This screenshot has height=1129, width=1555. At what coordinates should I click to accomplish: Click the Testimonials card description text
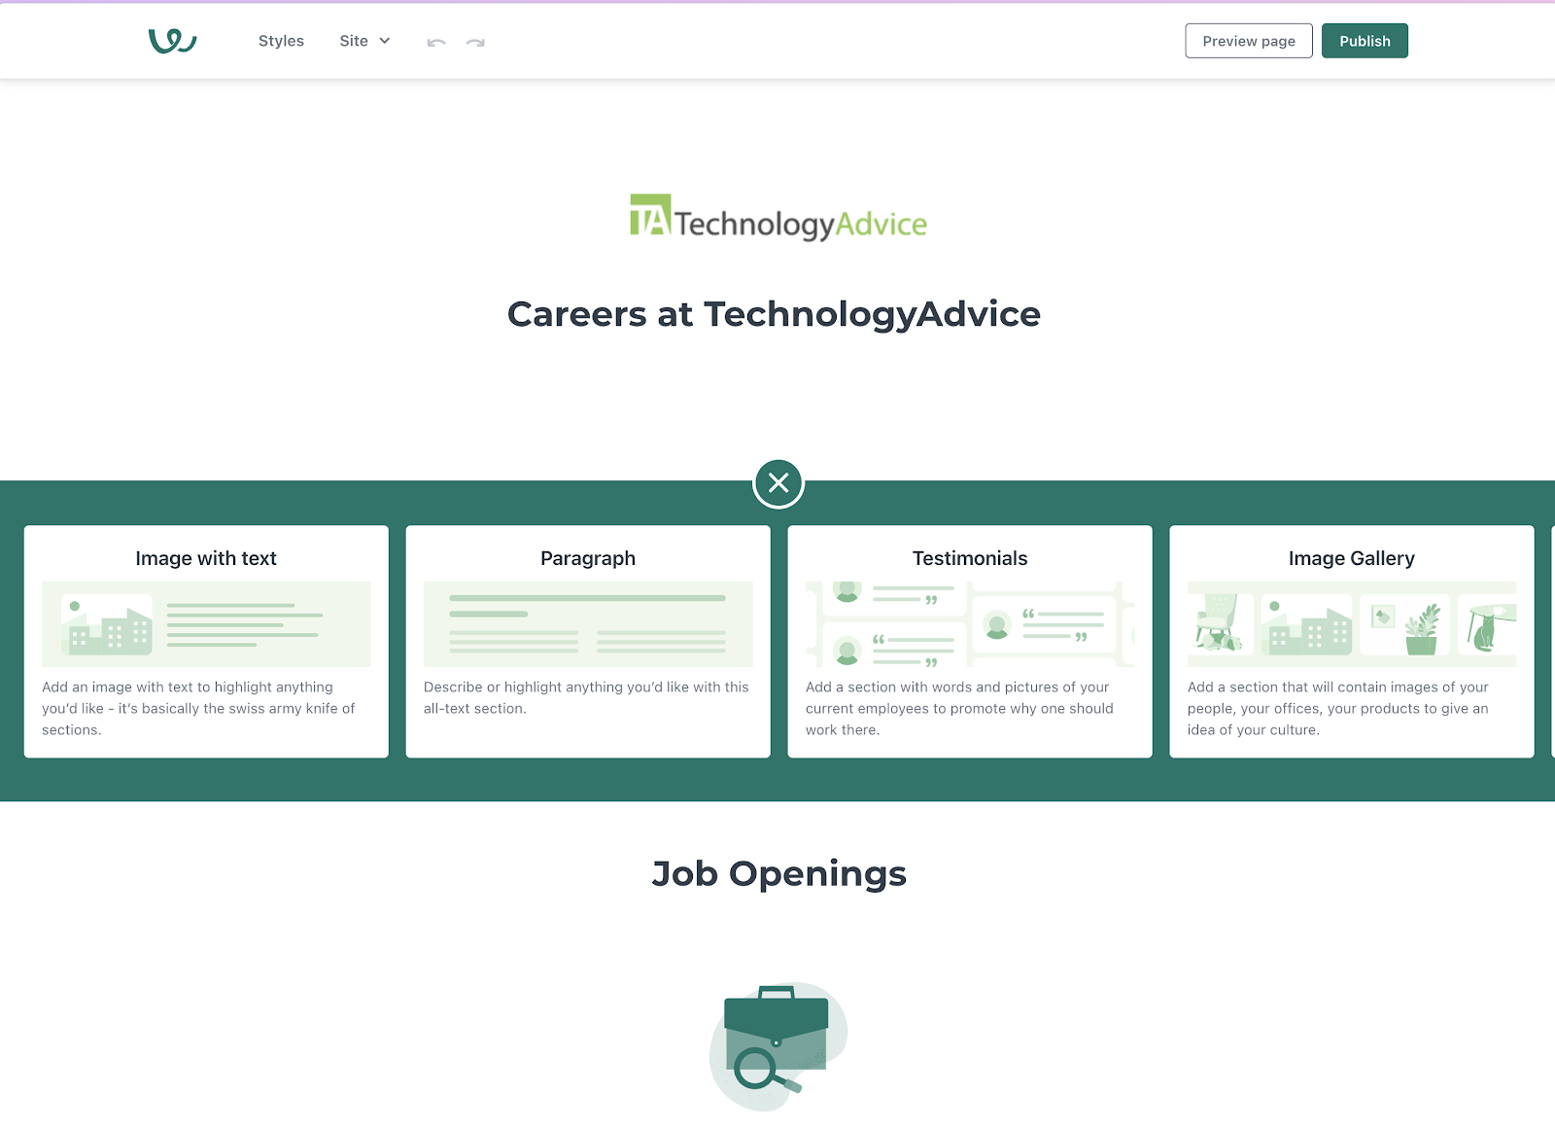(959, 709)
